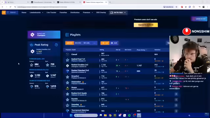Click the yellow Upgrade premium button
210x118 pixels.
click(x=146, y=25)
